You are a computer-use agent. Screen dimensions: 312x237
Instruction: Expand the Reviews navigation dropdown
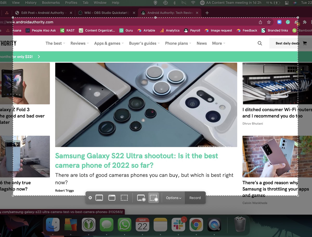[80, 43]
